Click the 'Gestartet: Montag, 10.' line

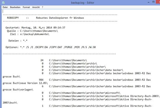tap(35, 28)
